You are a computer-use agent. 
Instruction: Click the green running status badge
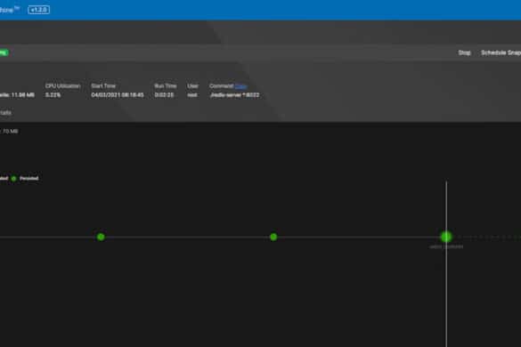point(4,52)
